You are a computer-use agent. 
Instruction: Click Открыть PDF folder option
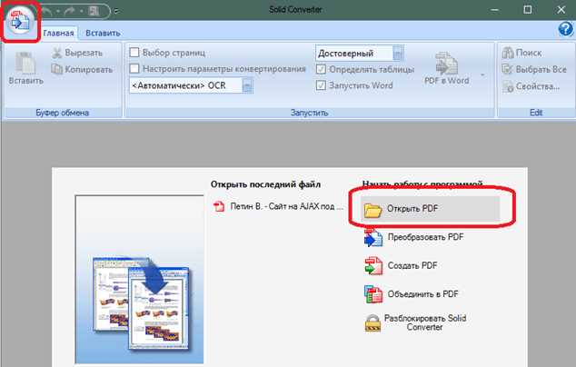click(x=430, y=209)
